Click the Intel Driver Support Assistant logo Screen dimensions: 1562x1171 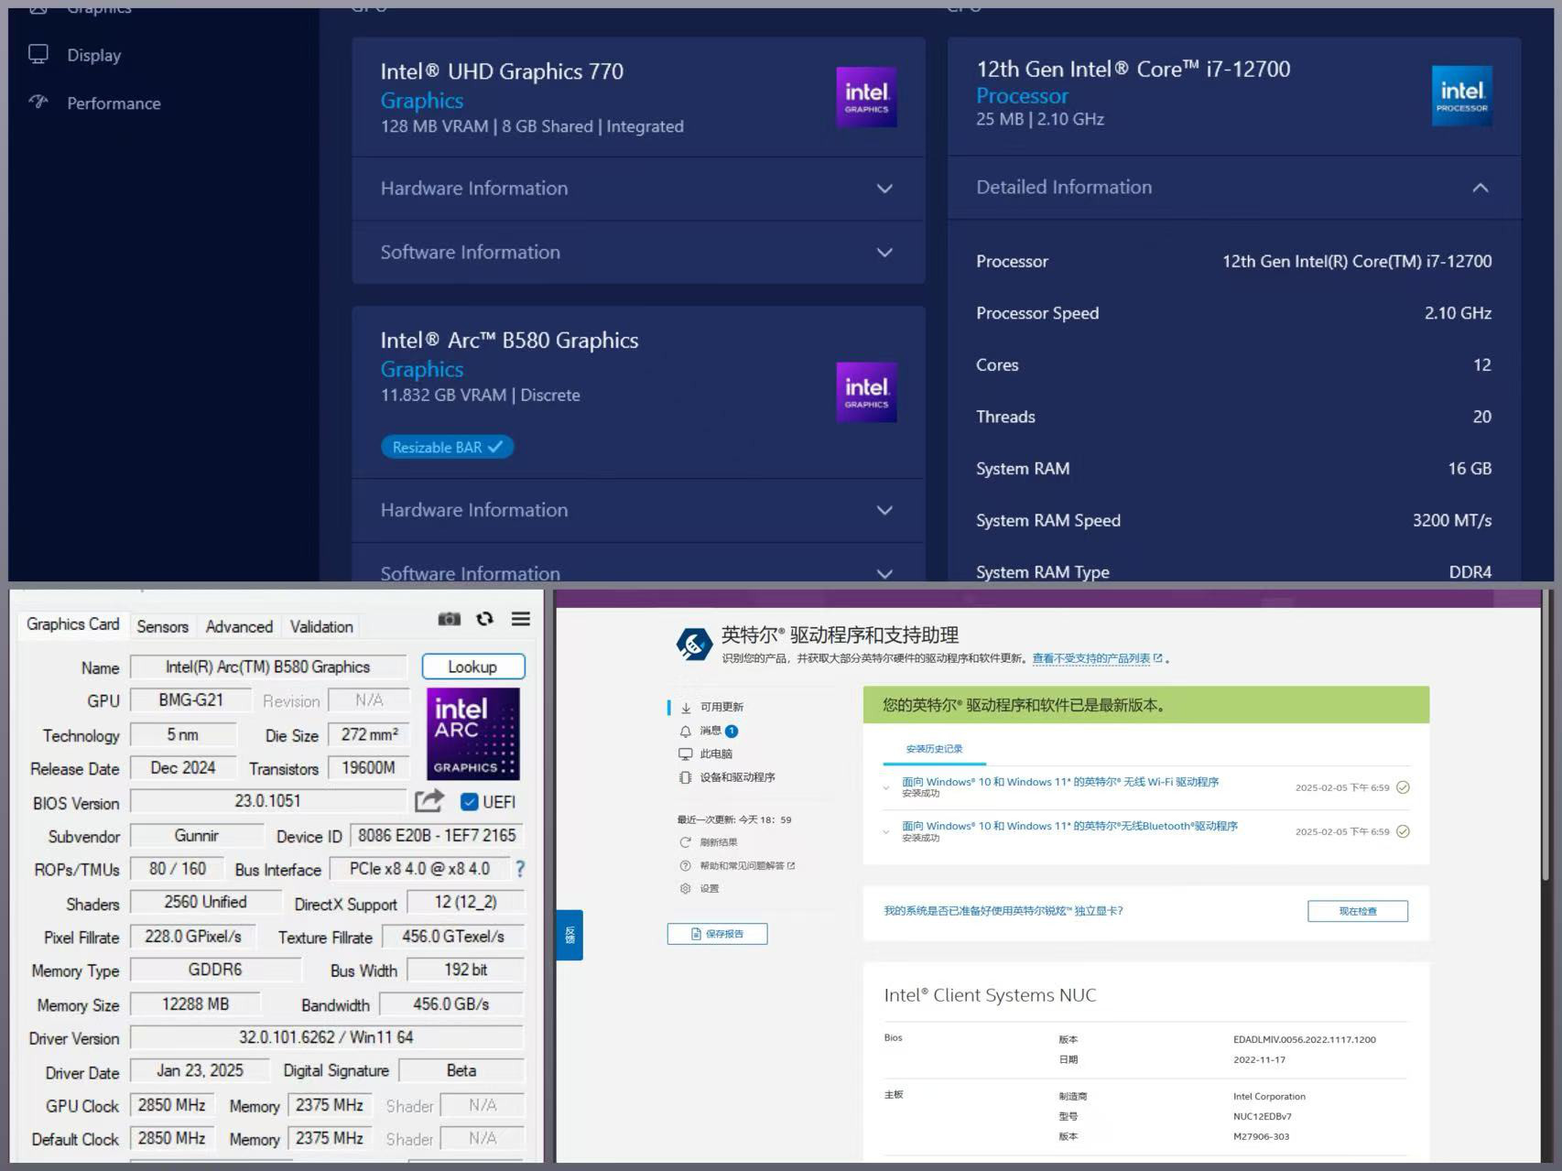pyautogui.click(x=694, y=644)
